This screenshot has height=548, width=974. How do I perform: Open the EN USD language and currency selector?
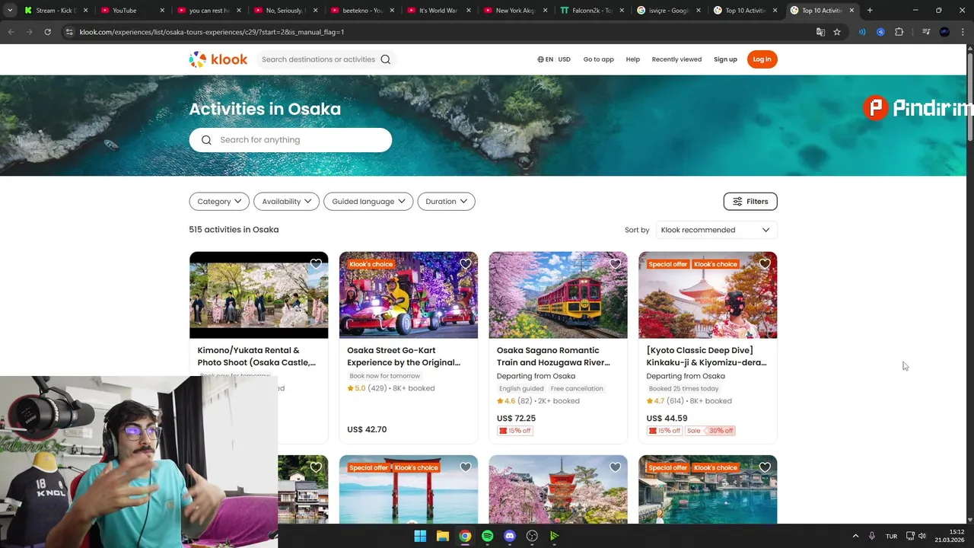(554, 59)
